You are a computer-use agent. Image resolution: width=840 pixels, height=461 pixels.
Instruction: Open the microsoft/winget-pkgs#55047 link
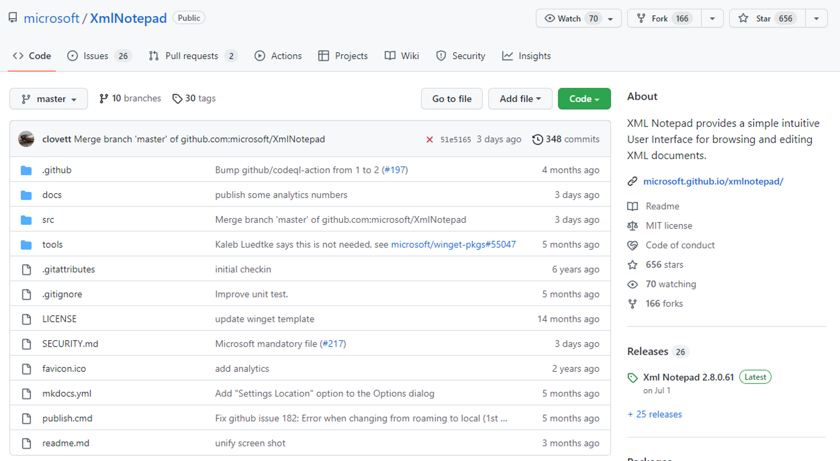click(454, 244)
